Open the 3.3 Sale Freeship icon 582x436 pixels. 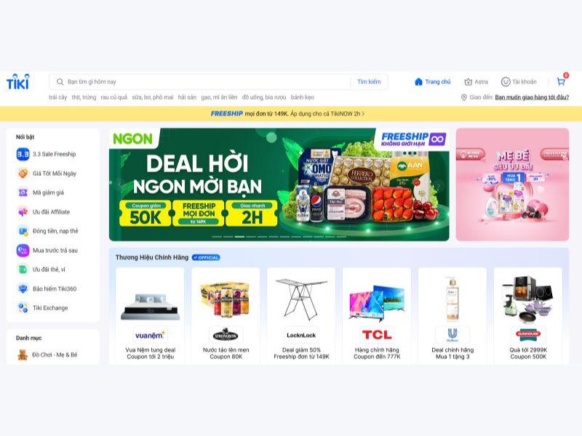tap(23, 154)
